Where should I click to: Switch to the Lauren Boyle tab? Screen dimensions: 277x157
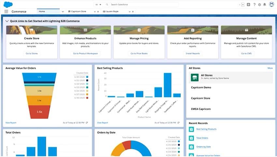[x=112, y=11]
